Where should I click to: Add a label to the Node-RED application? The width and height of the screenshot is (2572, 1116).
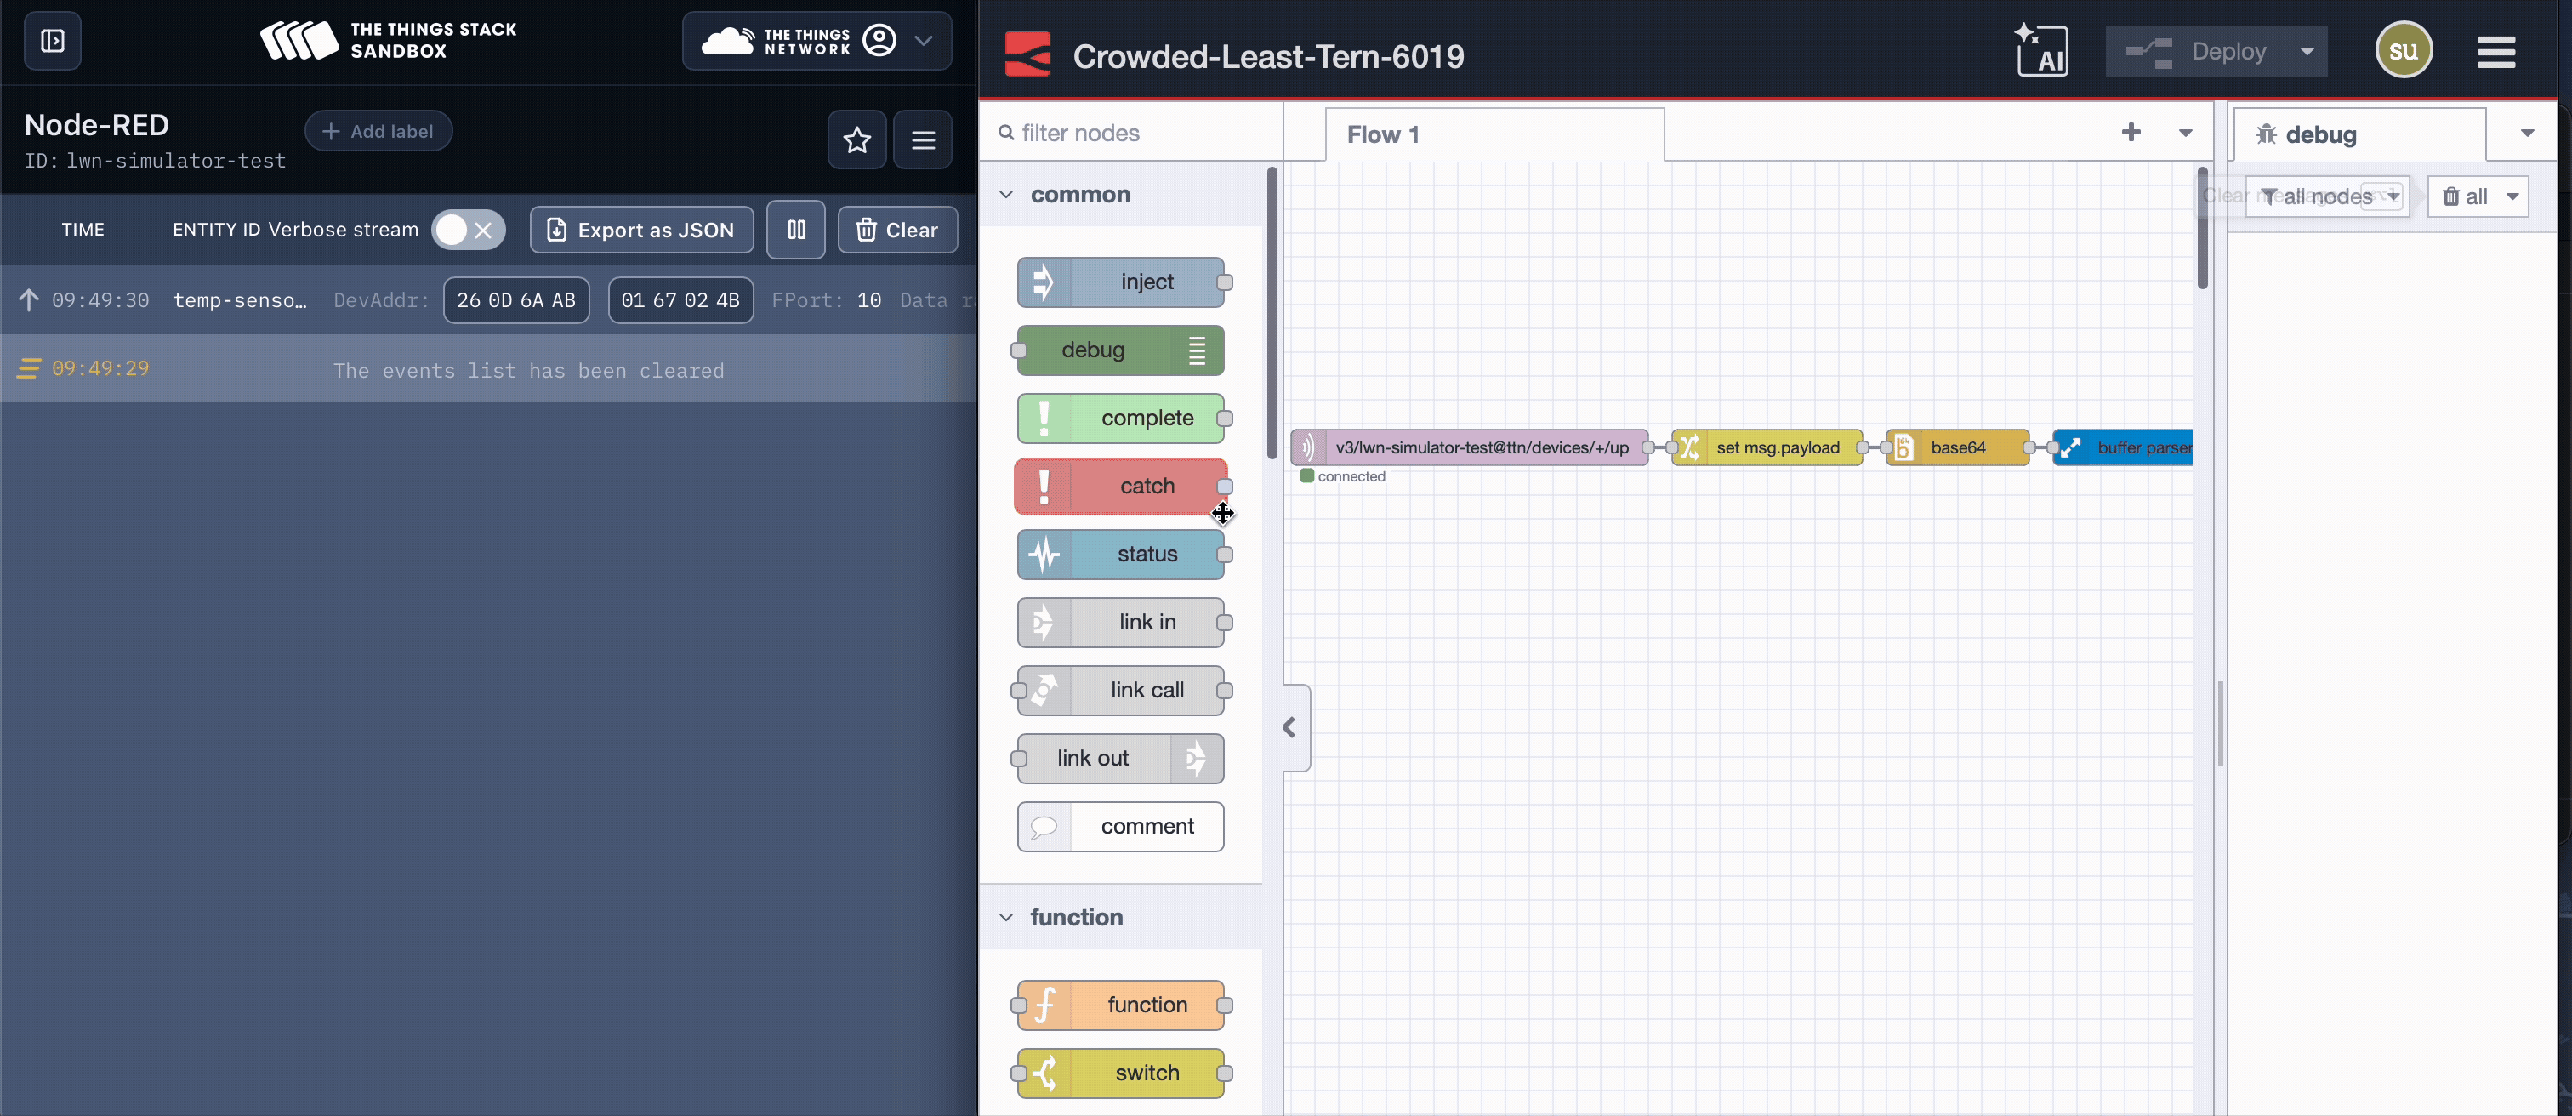click(378, 130)
